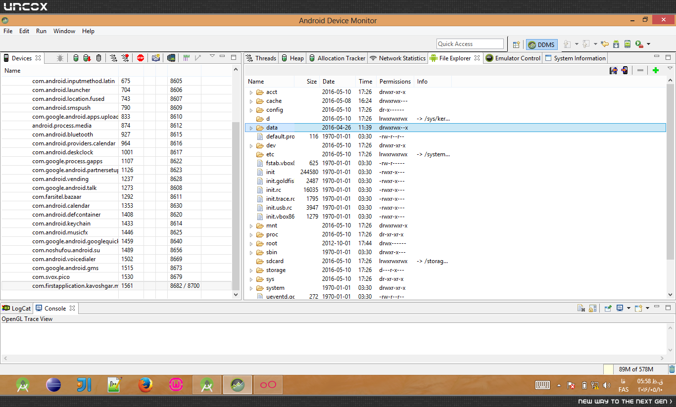676x407 pixels.
Task: Toggle the Pin Console icon
Action: coord(608,308)
